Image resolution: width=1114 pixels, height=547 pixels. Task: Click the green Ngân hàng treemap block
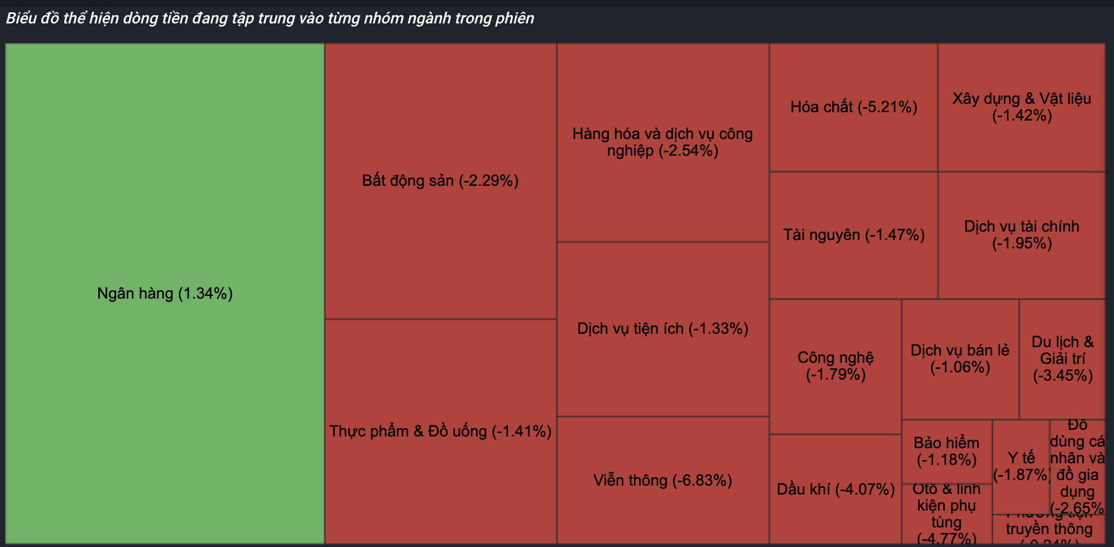(165, 294)
